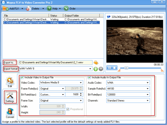The width and height of the screenshot is (167, 125).
Task: Click the Order shopping cart icon
Action: [x=66, y=8]
